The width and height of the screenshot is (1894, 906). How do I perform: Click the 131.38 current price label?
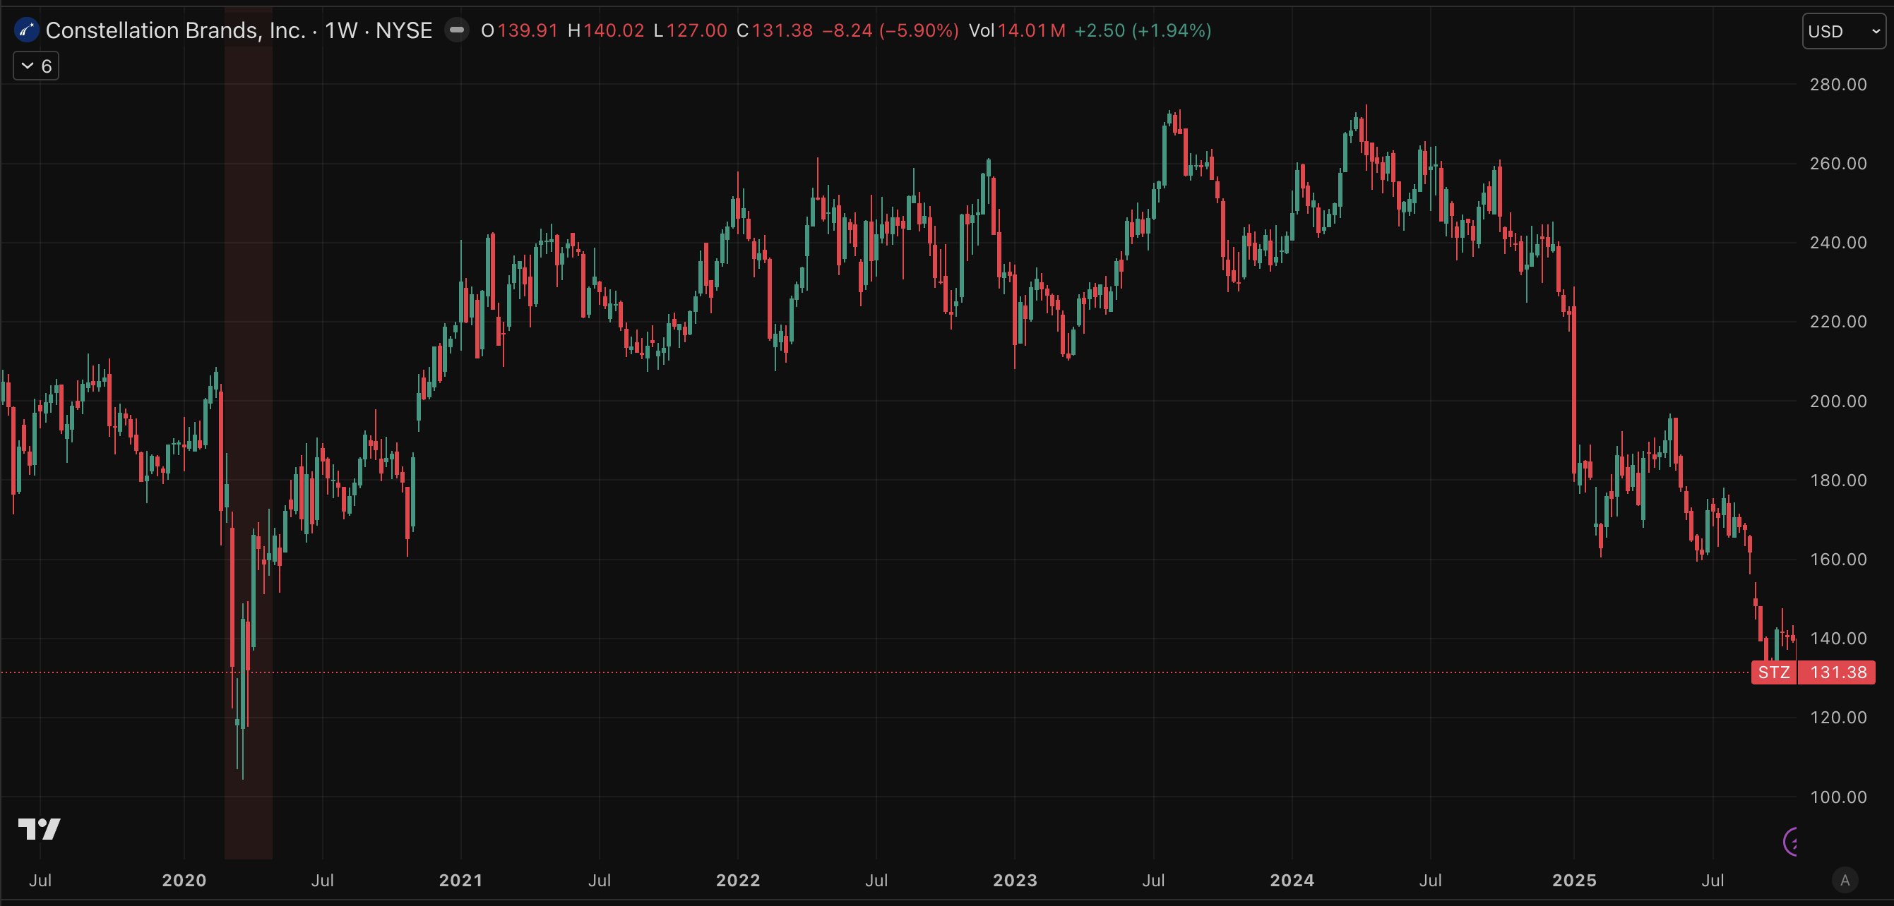(1838, 672)
